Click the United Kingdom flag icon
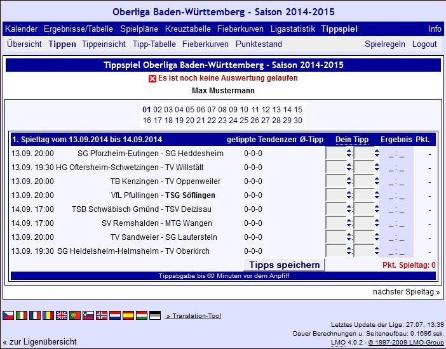 62,315
